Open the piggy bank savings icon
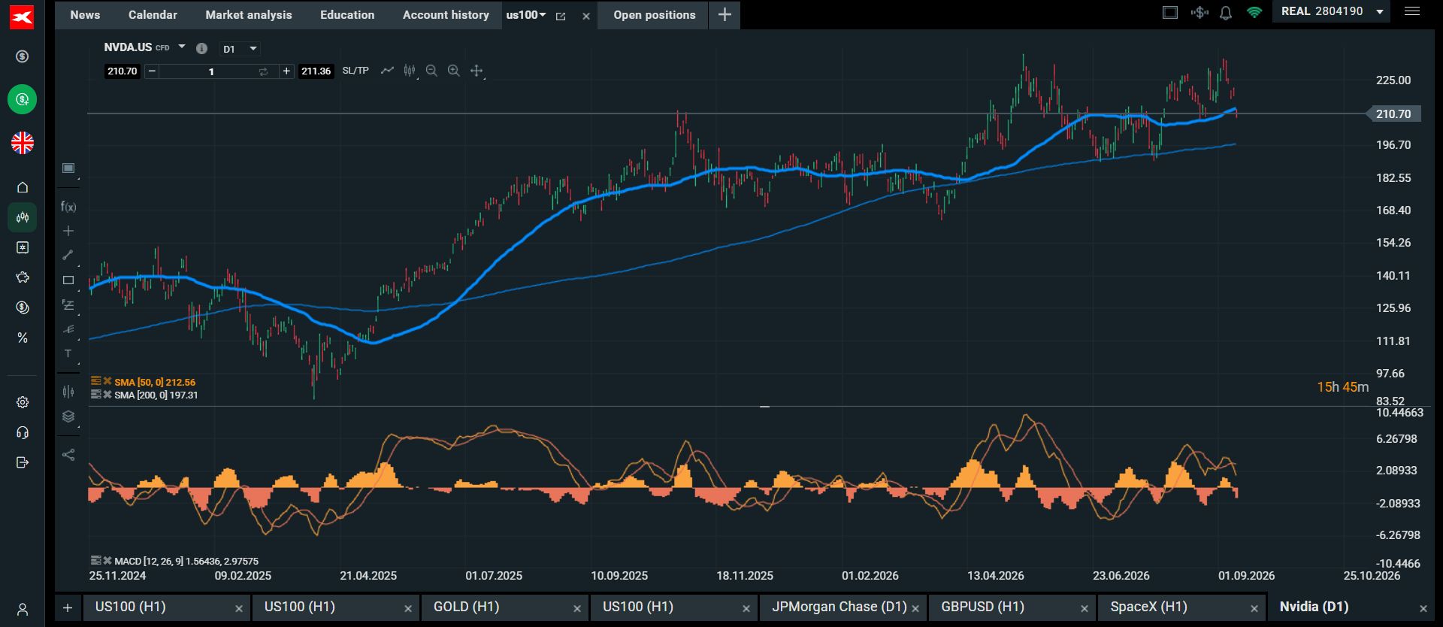Screen dimensions: 1443x627 point(23,277)
